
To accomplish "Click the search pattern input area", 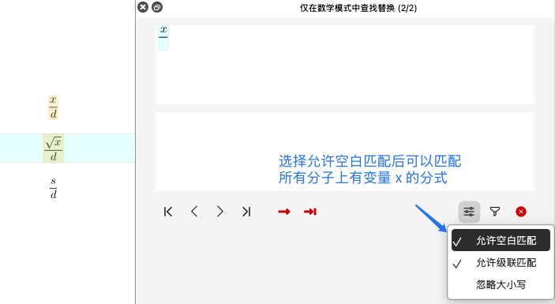I will point(345,65).
